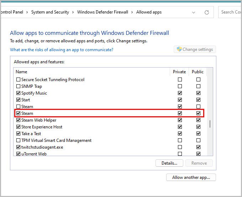Click the Public column header

[198, 72]
